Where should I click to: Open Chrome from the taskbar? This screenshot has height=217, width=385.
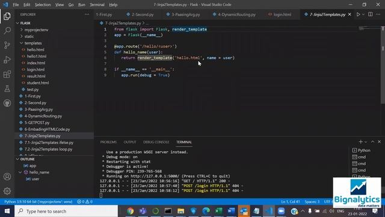click(131, 211)
